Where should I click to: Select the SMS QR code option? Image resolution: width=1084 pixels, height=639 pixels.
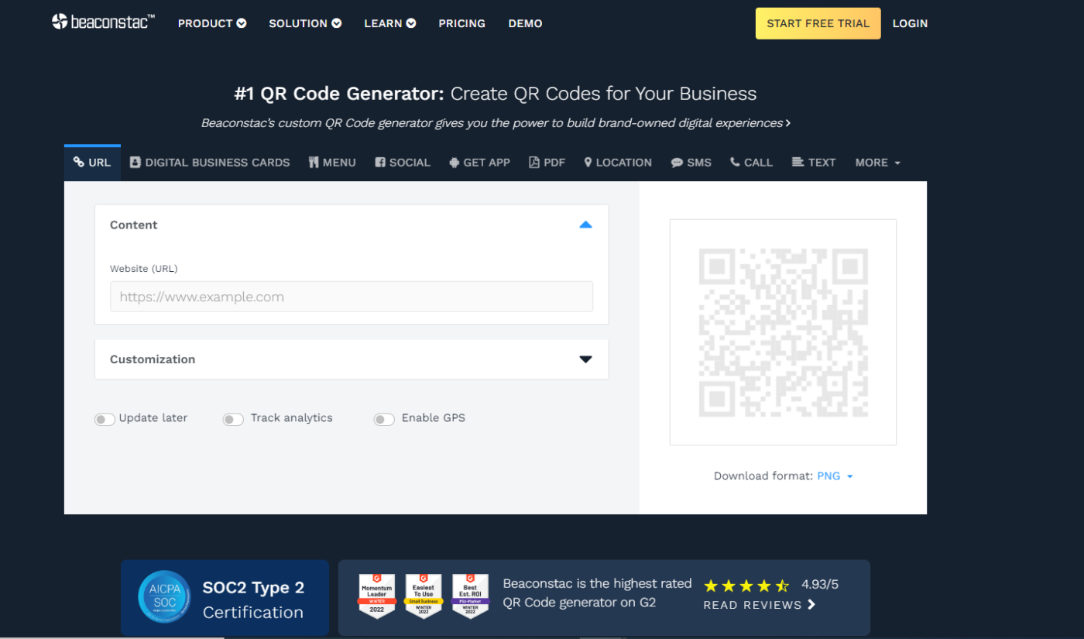click(x=691, y=162)
